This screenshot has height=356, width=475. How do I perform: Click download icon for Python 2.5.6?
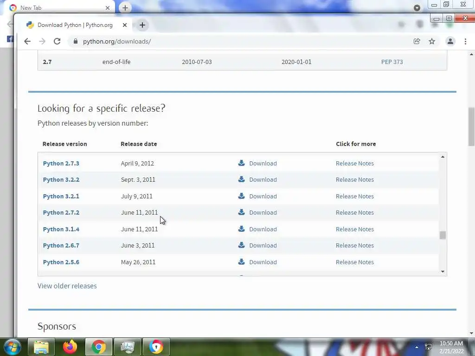tap(241, 261)
